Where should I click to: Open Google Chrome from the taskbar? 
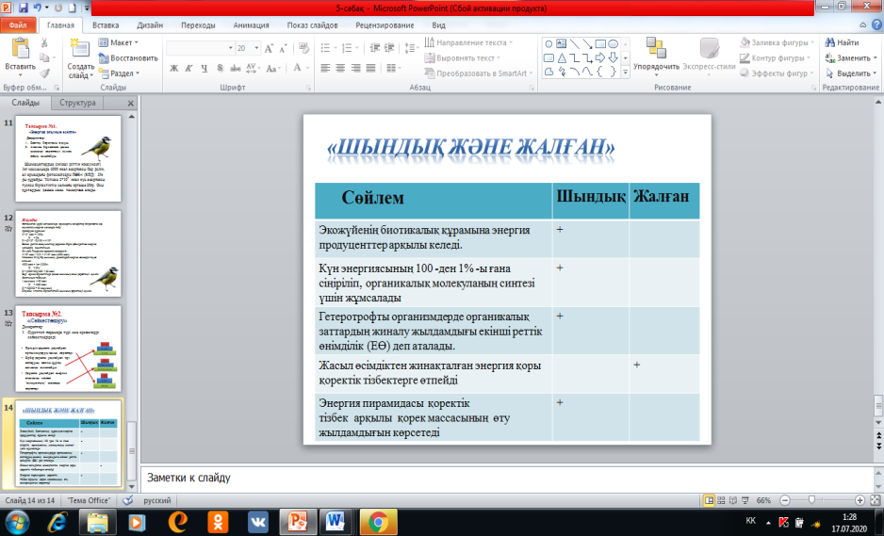coord(379,520)
